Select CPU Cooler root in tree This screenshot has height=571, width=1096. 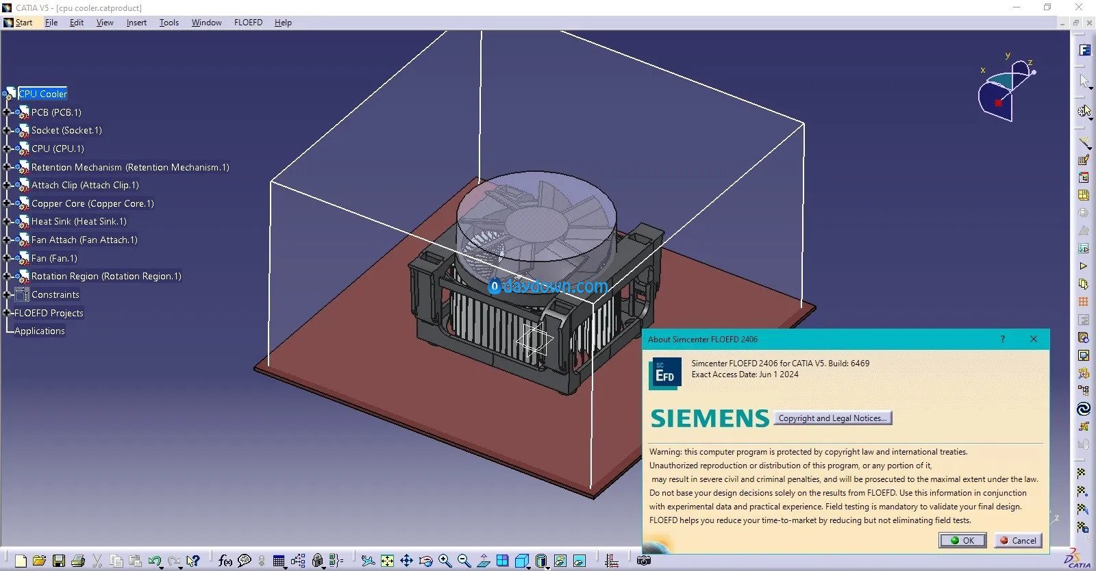42,94
